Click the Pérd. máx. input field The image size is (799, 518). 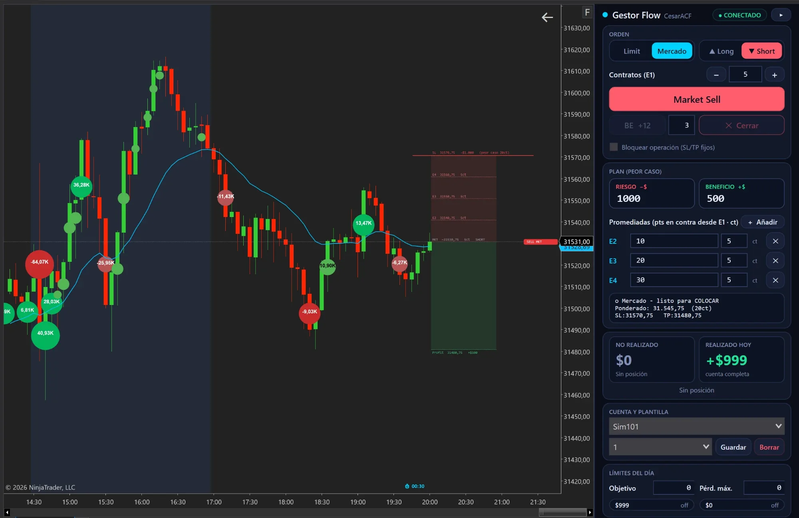tap(764, 488)
